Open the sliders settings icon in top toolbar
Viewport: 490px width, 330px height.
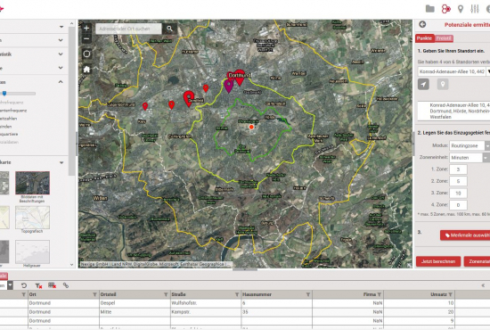pos(475,9)
